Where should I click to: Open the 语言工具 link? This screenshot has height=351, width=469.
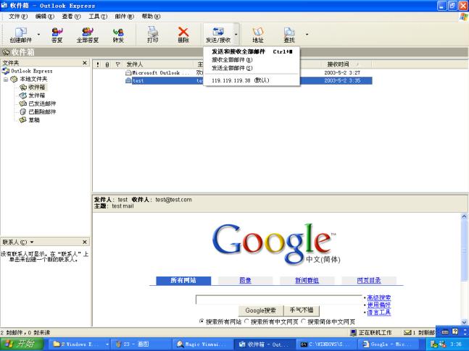pos(378,313)
